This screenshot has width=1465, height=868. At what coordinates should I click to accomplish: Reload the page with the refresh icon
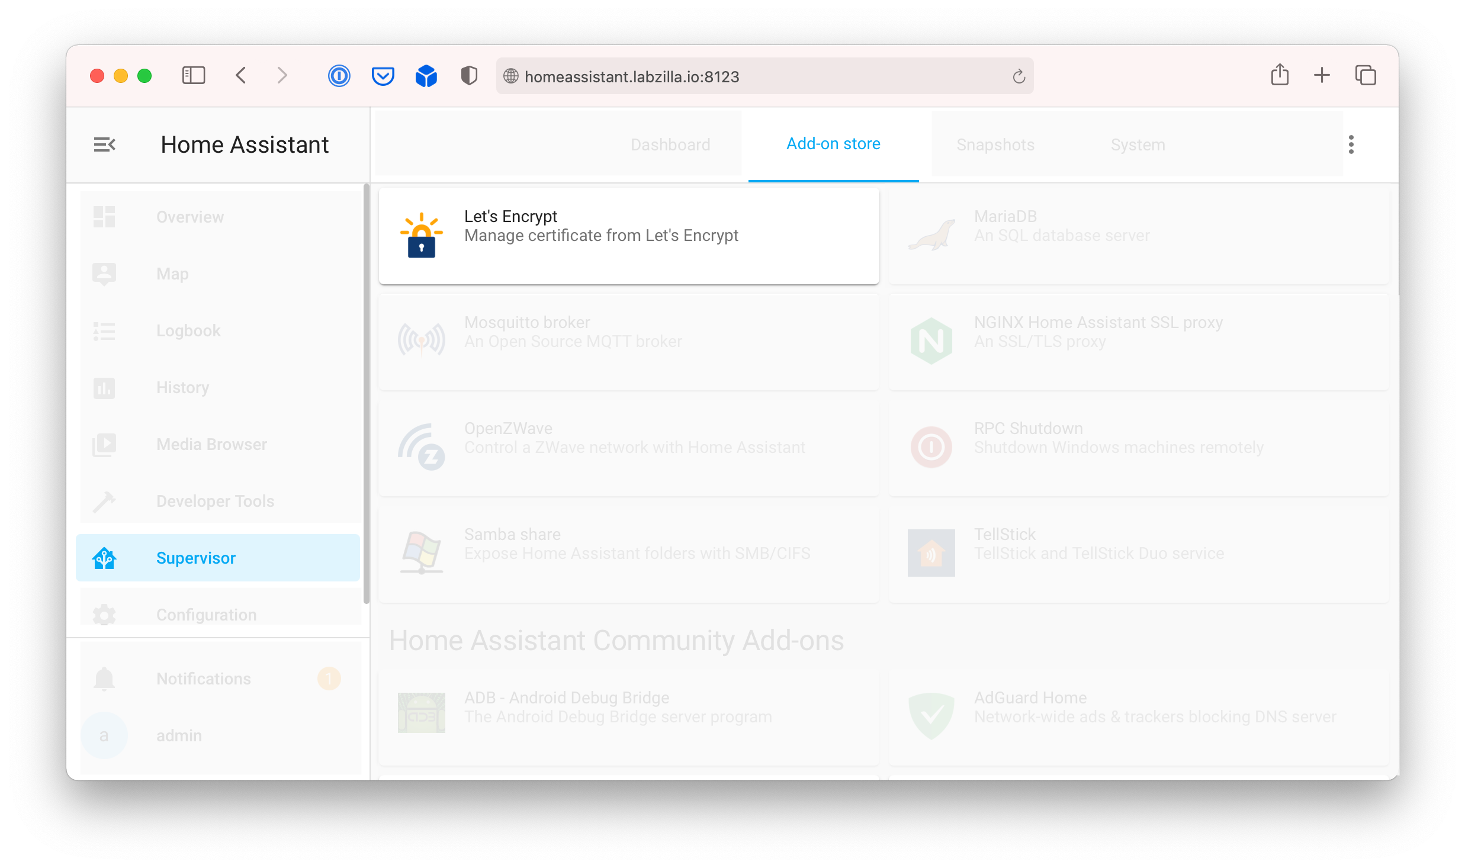point(1019,76)
